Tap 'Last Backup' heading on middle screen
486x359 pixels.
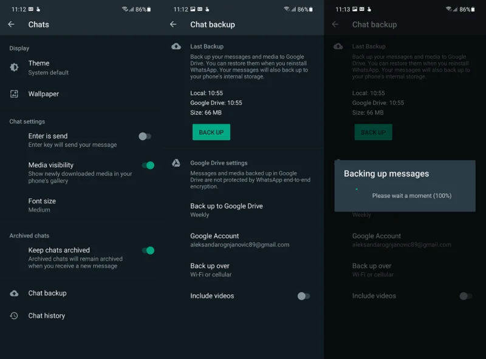click(x=207, y=47)
